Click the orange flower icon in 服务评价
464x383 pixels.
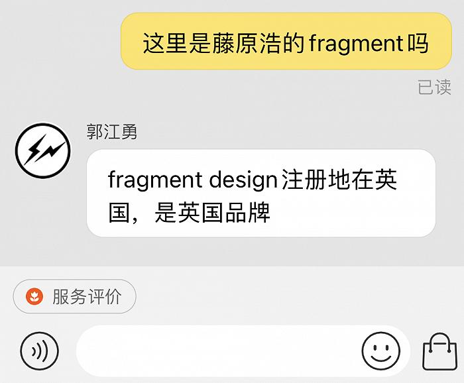(34, 296)
